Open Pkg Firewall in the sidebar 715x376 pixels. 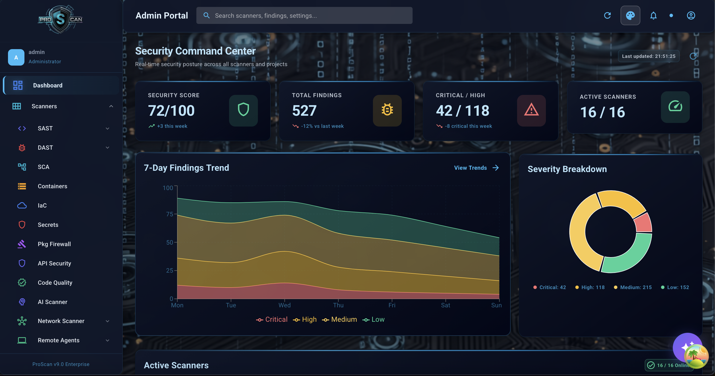click(x=54, y=244)
